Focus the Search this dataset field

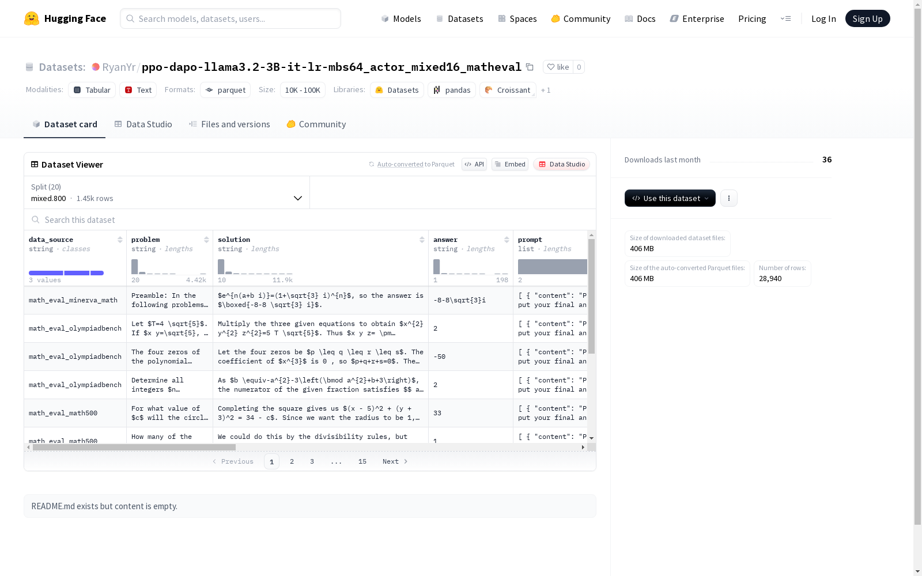tap(310, 219)
